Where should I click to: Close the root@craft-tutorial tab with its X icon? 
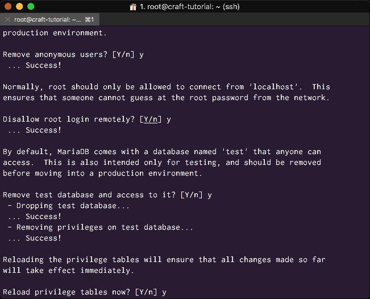(7, 19)
